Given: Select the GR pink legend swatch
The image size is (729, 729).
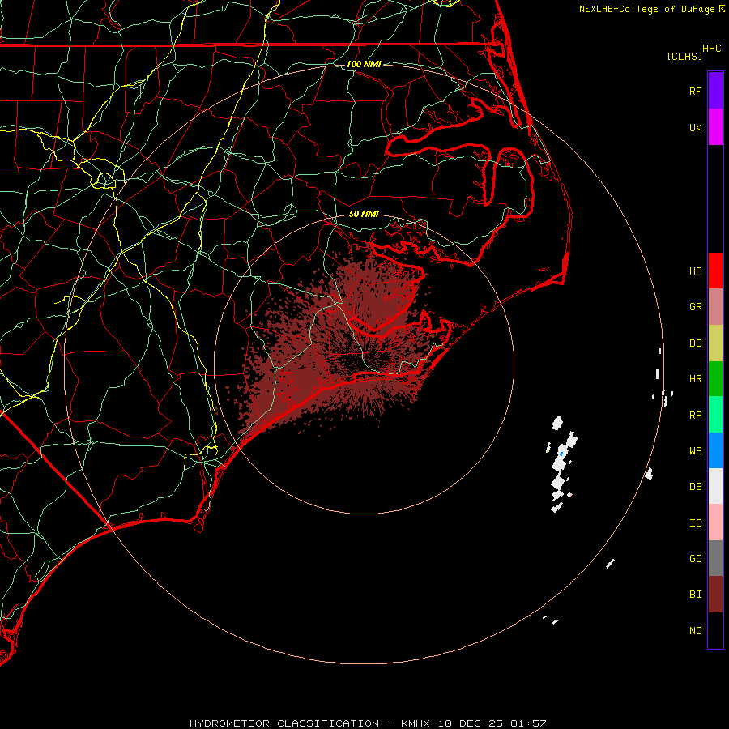Looking at the screenshot, I should (715, 306).
